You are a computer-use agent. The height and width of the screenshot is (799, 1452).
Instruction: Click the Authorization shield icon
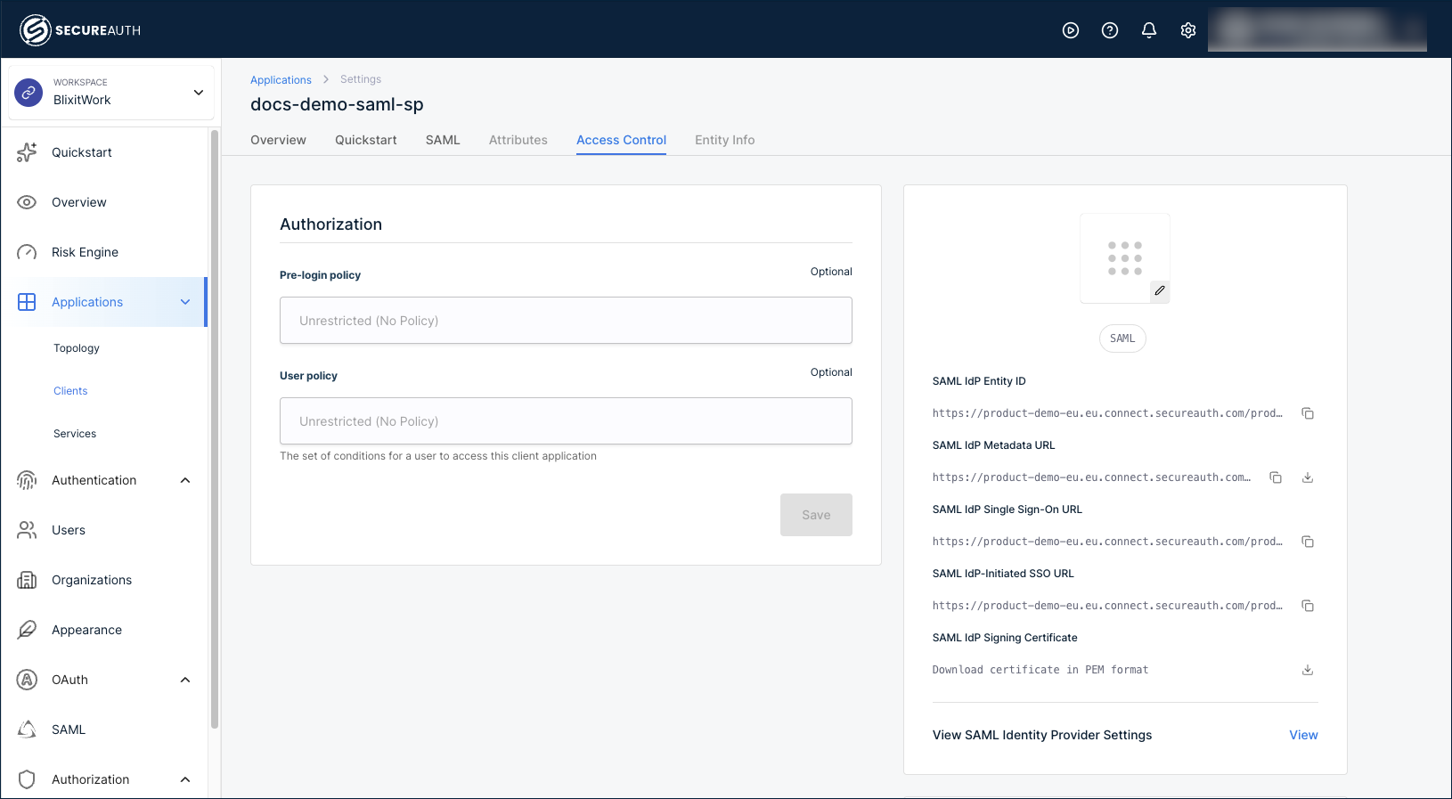pos(27,779)
